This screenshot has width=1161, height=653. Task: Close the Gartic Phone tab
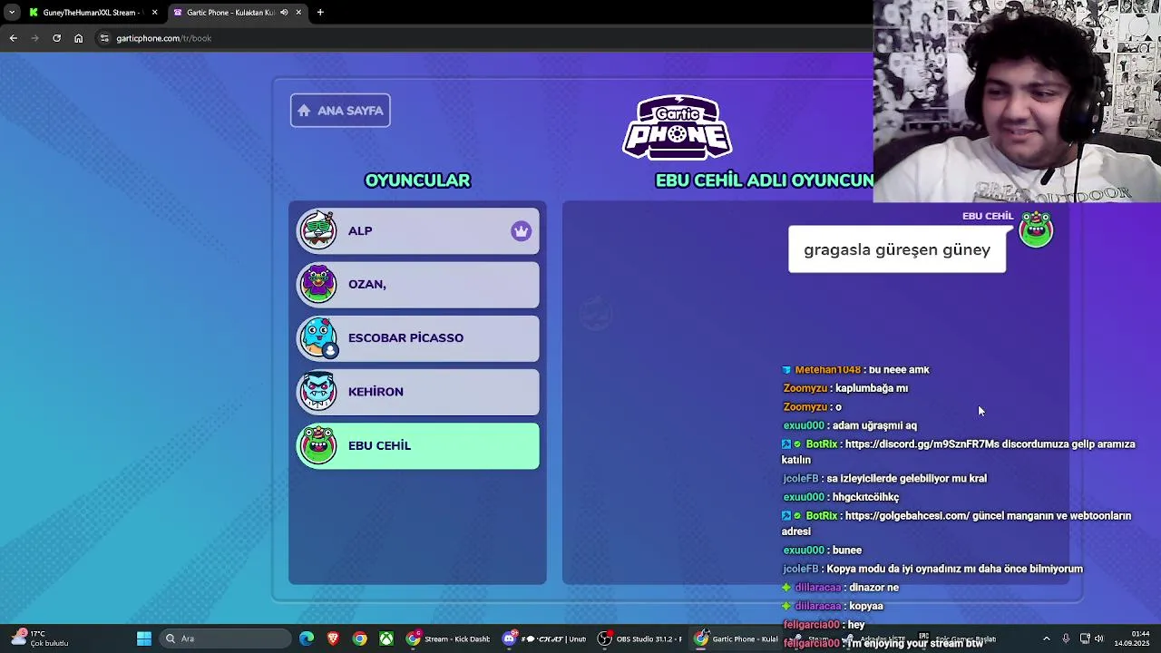click(x=298, y=13)
